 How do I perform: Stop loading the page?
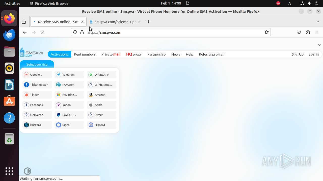(43, 32)
